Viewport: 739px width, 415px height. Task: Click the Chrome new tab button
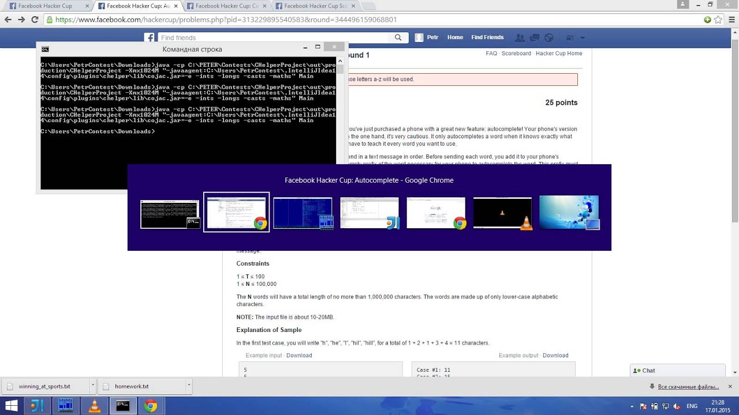click(x=368, y=6)
